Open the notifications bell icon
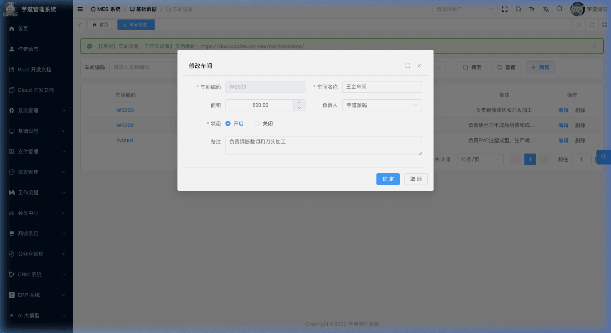This screenshot has width=611, height=333. click(559, 9)
